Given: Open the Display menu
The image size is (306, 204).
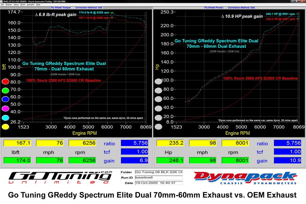Looking at the screenshot, I should tap(9, 5).
